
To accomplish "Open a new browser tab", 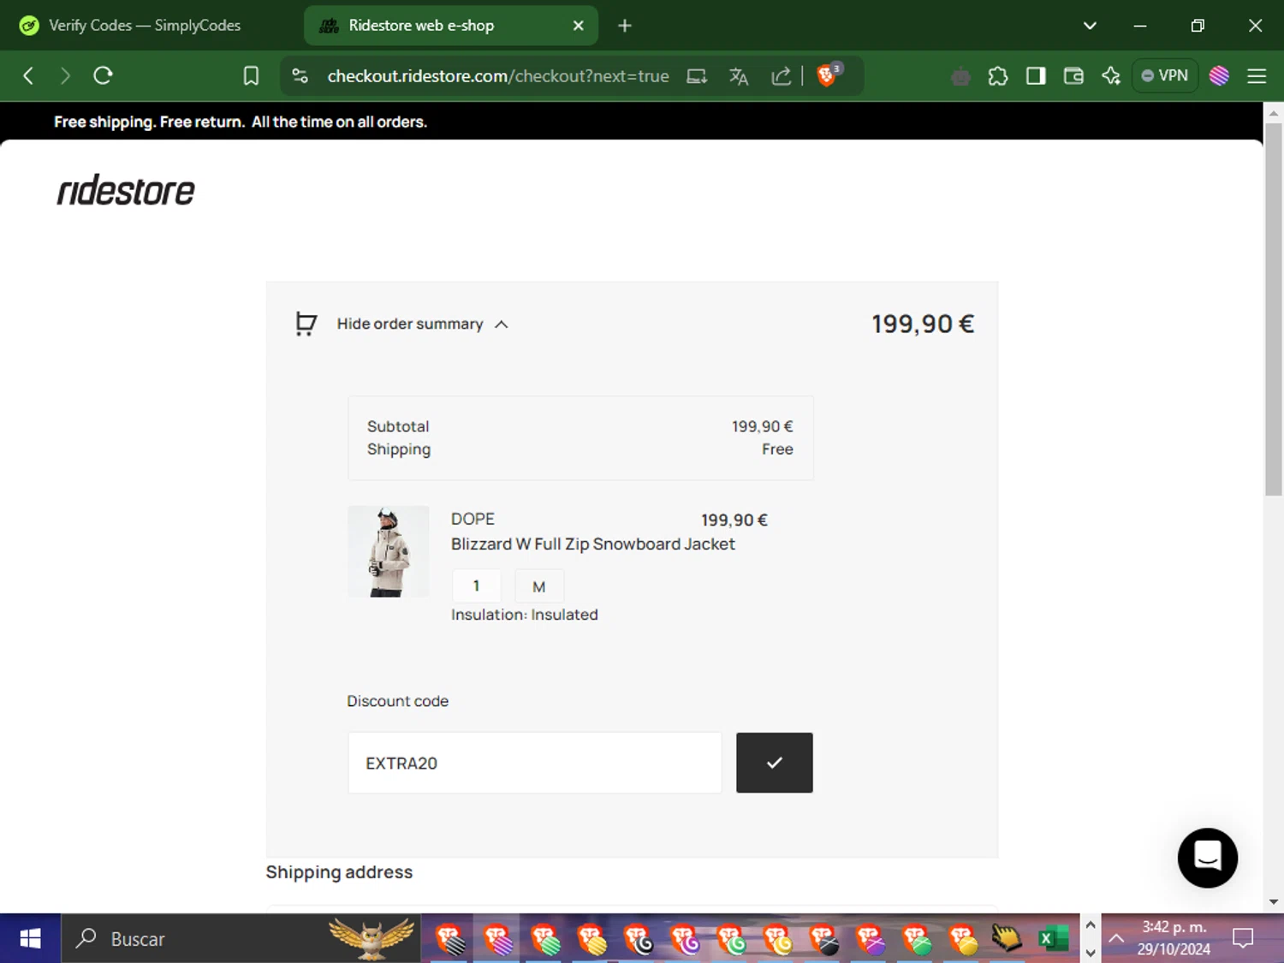I will (x=625, y=26).
